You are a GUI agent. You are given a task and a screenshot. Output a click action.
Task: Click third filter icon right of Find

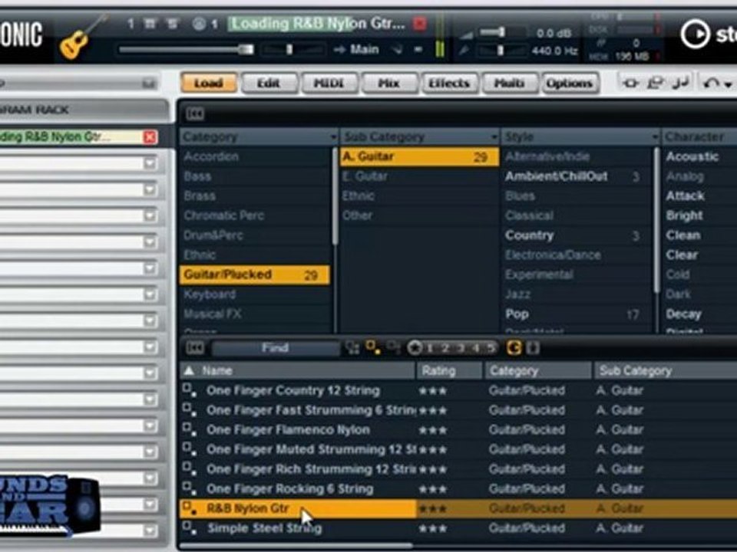click(394, 348)
